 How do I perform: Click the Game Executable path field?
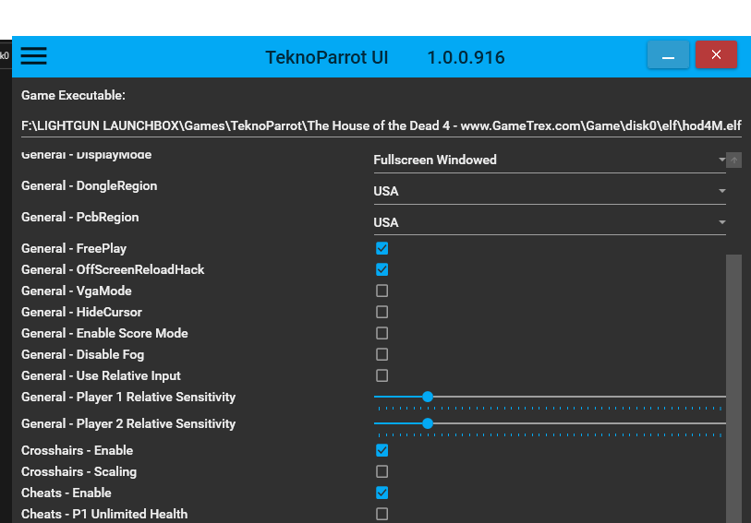(381, 125)
